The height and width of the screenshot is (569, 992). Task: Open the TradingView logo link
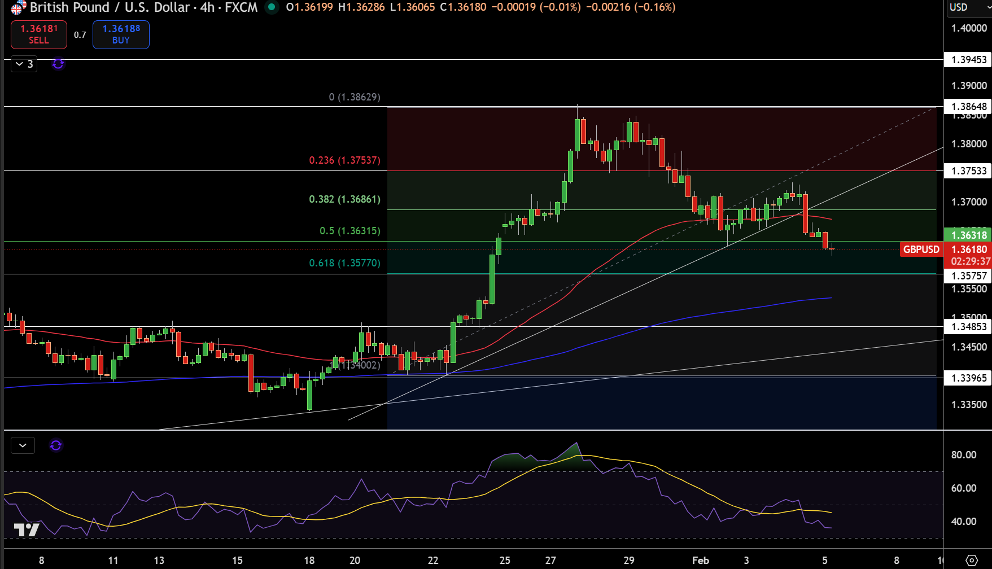pos(27,529)
